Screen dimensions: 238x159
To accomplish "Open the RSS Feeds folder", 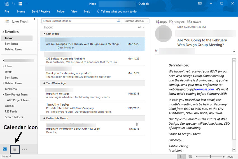I will [11, 111].
